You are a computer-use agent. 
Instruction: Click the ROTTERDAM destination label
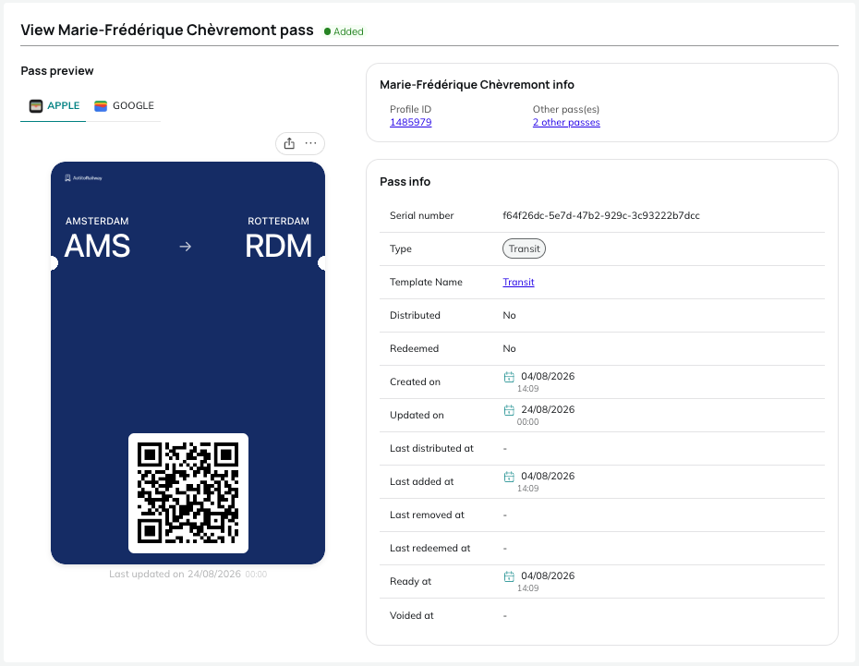[x=278, y=221]
